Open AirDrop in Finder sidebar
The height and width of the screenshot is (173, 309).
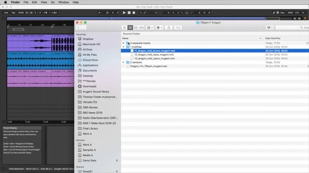[87, 49]
